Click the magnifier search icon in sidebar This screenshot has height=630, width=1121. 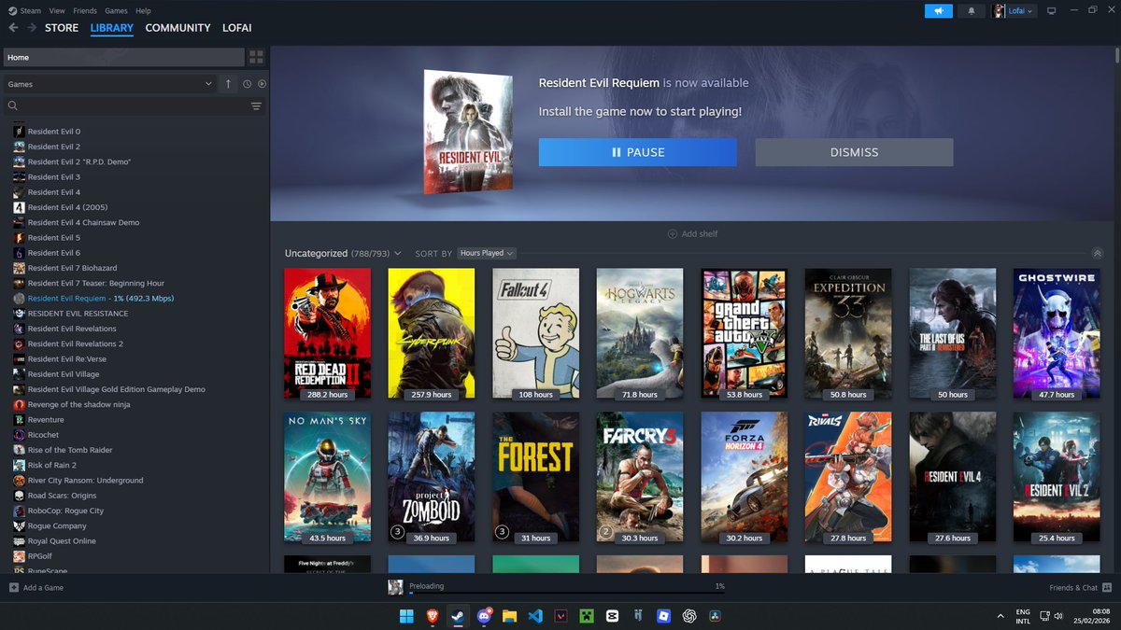tap(13, 106)
